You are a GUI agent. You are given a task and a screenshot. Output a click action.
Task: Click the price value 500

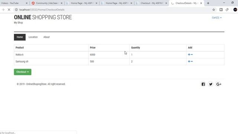pyautogui.click(x=92, y=61)
